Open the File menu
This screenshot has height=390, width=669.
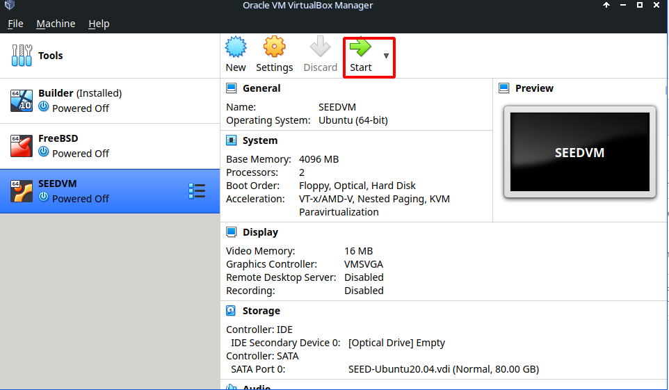pos(15,24)
